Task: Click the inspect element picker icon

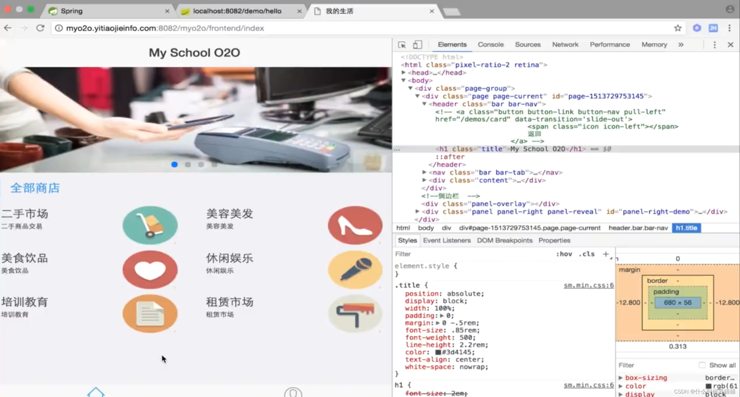Action: [402, 45]
